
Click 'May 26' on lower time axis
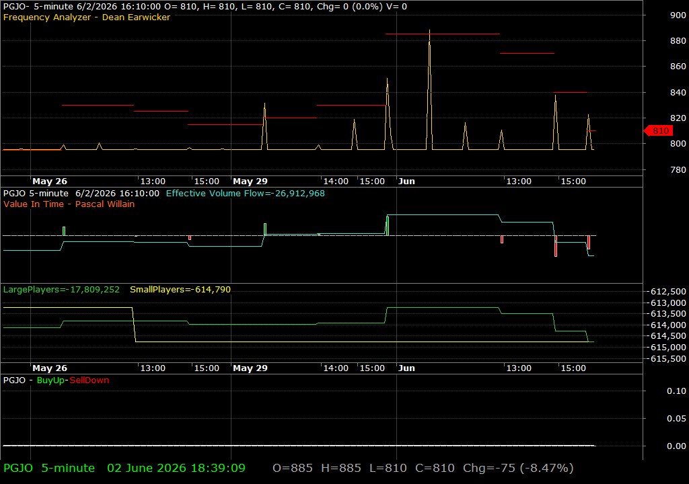coord(50,368)
